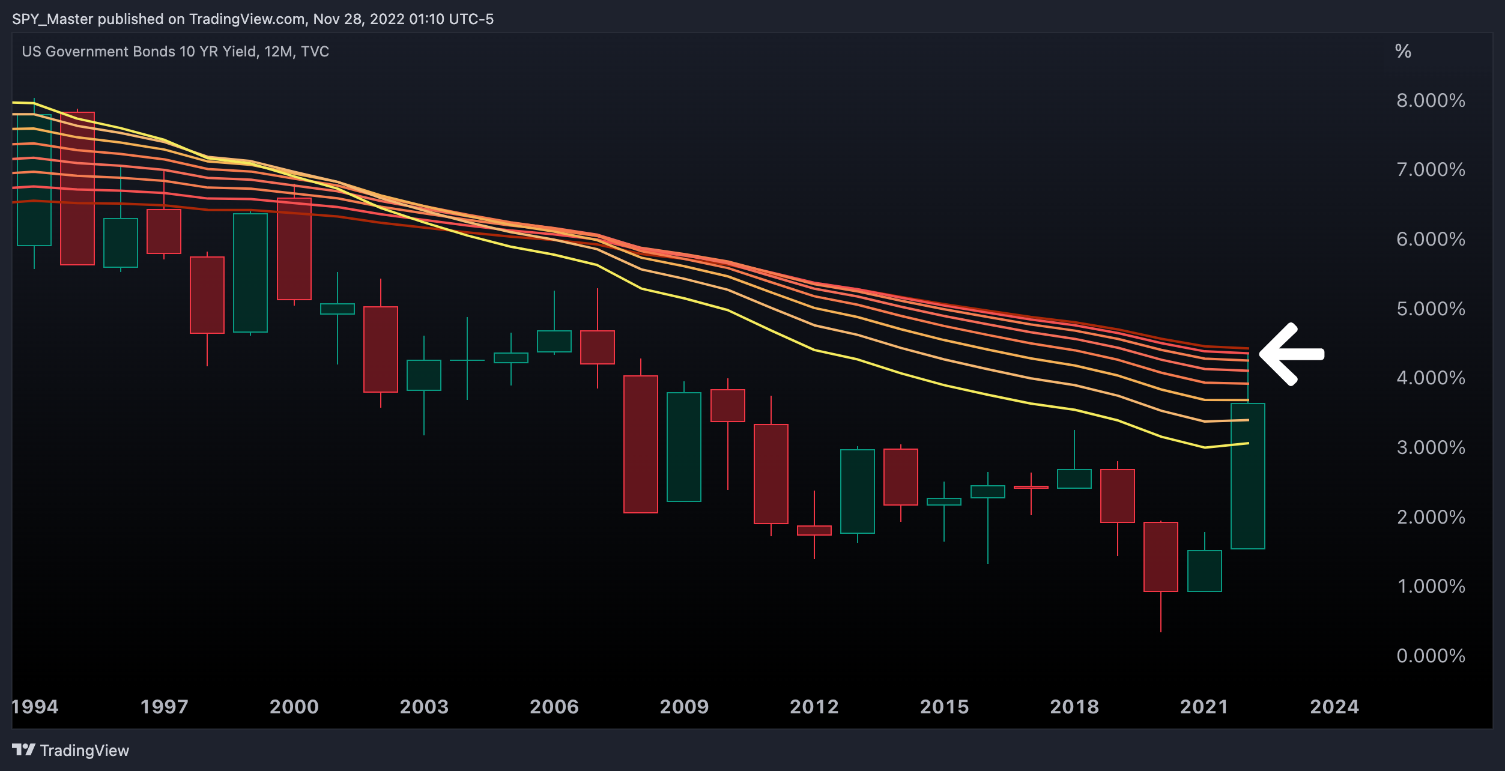1505x771 pixels.
Task: Click the 0.000% price axis label
Action: 1431,656
